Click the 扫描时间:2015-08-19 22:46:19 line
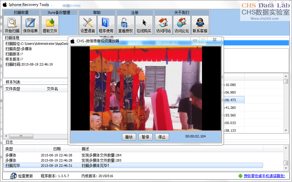292x182 pixels. click(29, 64)
